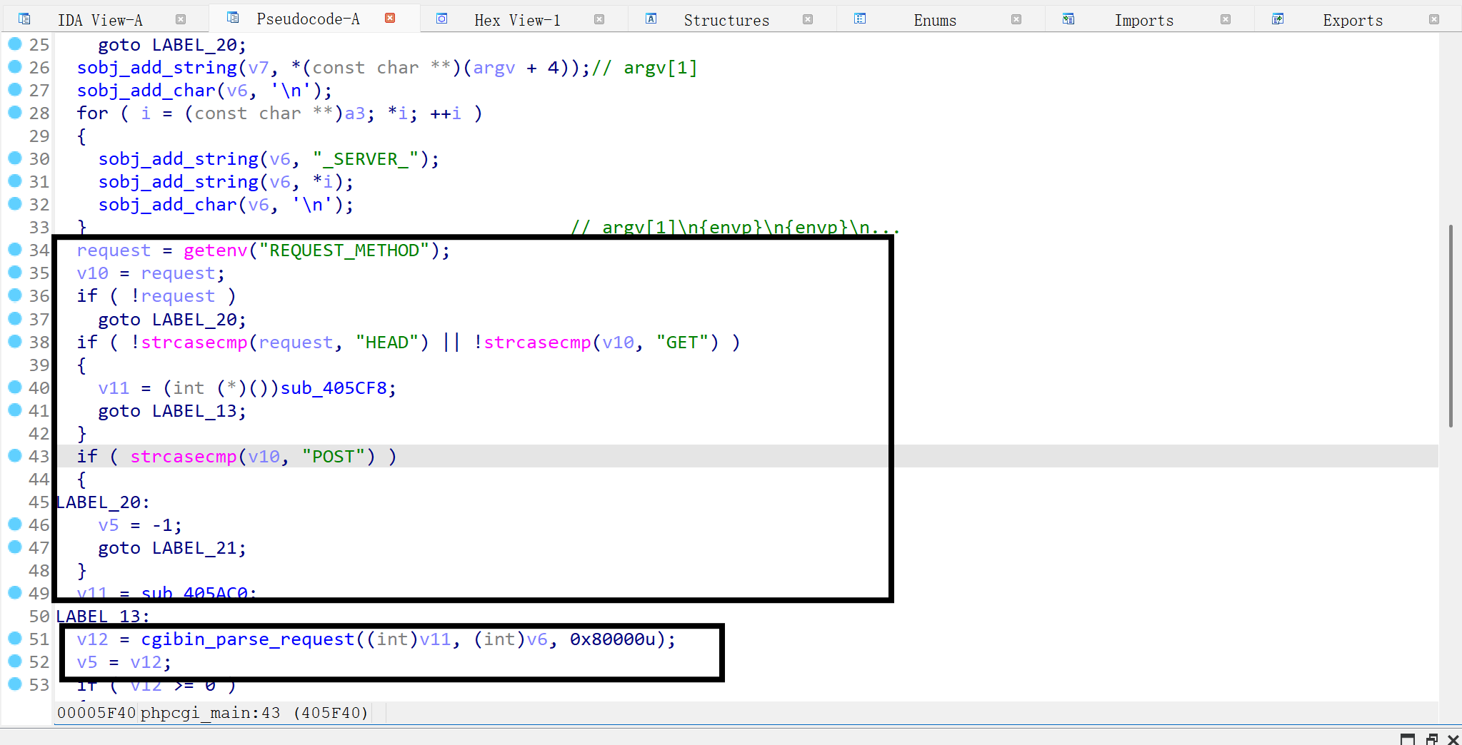Click the Hex View-1 tab icon
Viewport: 1462px width, 745px height.
(x=442, y=19)
